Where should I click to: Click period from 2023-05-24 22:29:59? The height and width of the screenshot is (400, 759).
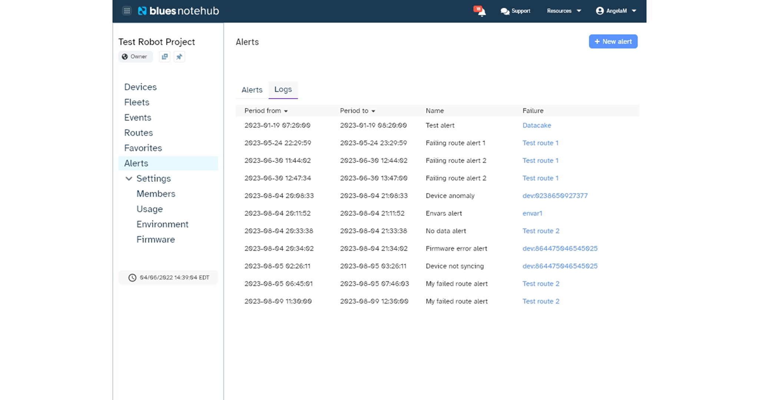[x=278, y=143]
